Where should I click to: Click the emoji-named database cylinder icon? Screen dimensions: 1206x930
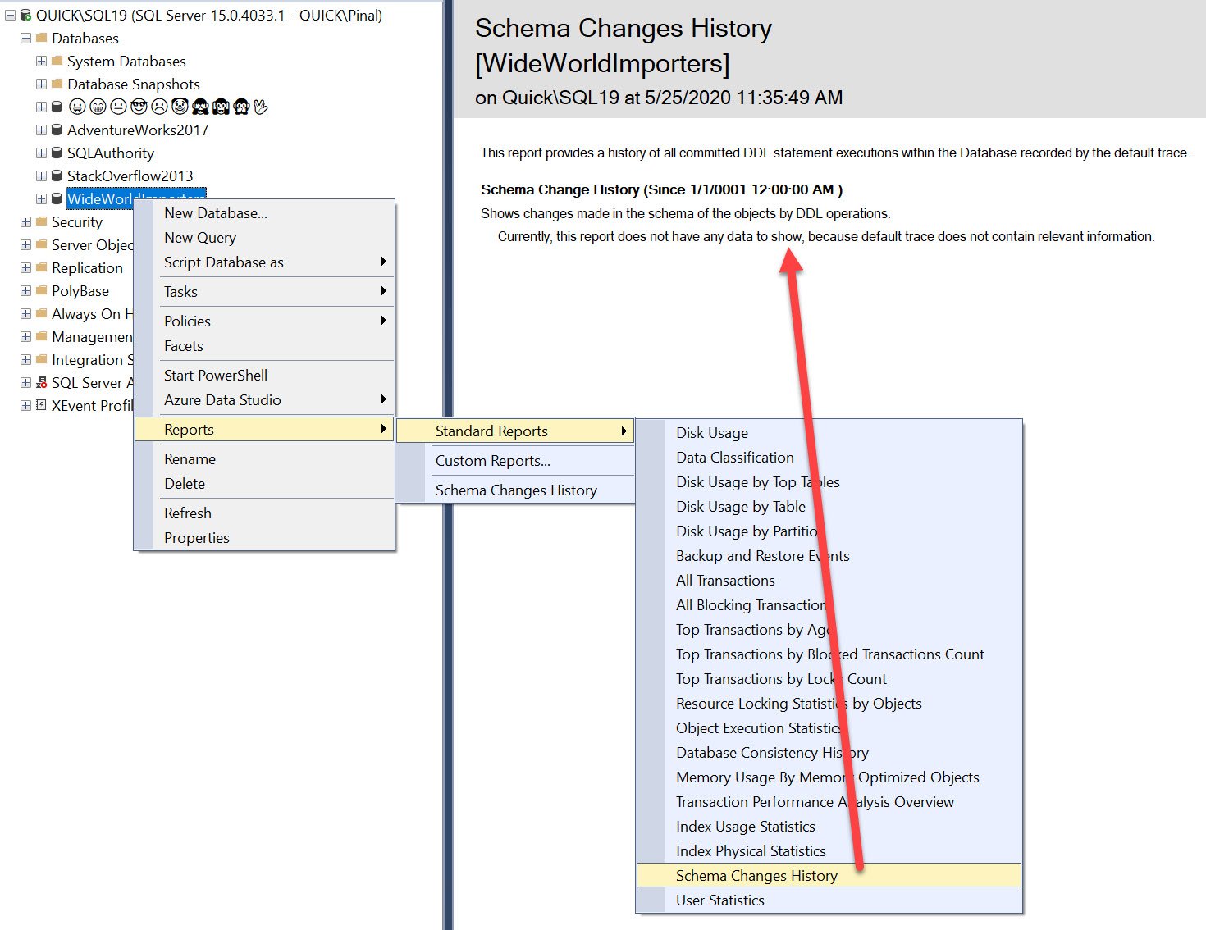coord(57,107)
